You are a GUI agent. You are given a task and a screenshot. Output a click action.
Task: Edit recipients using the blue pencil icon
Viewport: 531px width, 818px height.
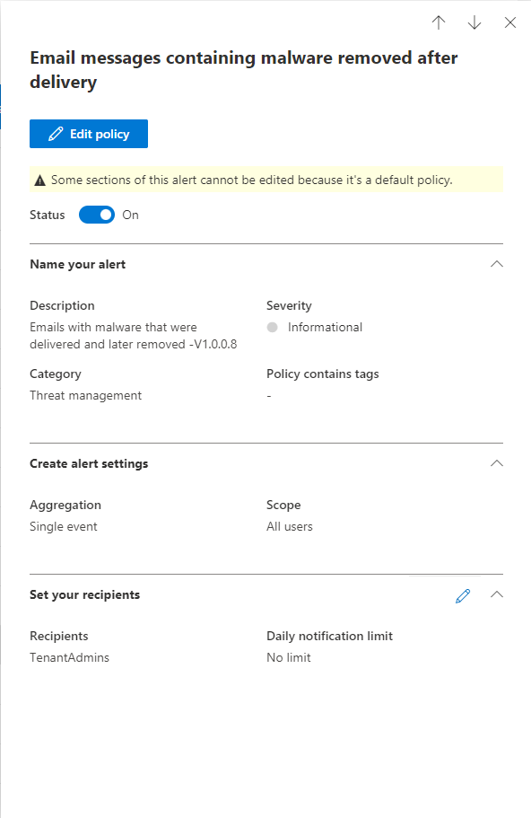pyautogui.click(x=463, y=595)
